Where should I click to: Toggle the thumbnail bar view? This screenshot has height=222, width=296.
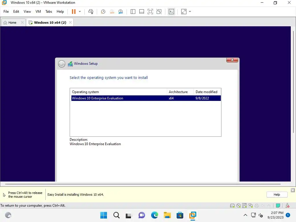tap(142, 12)
